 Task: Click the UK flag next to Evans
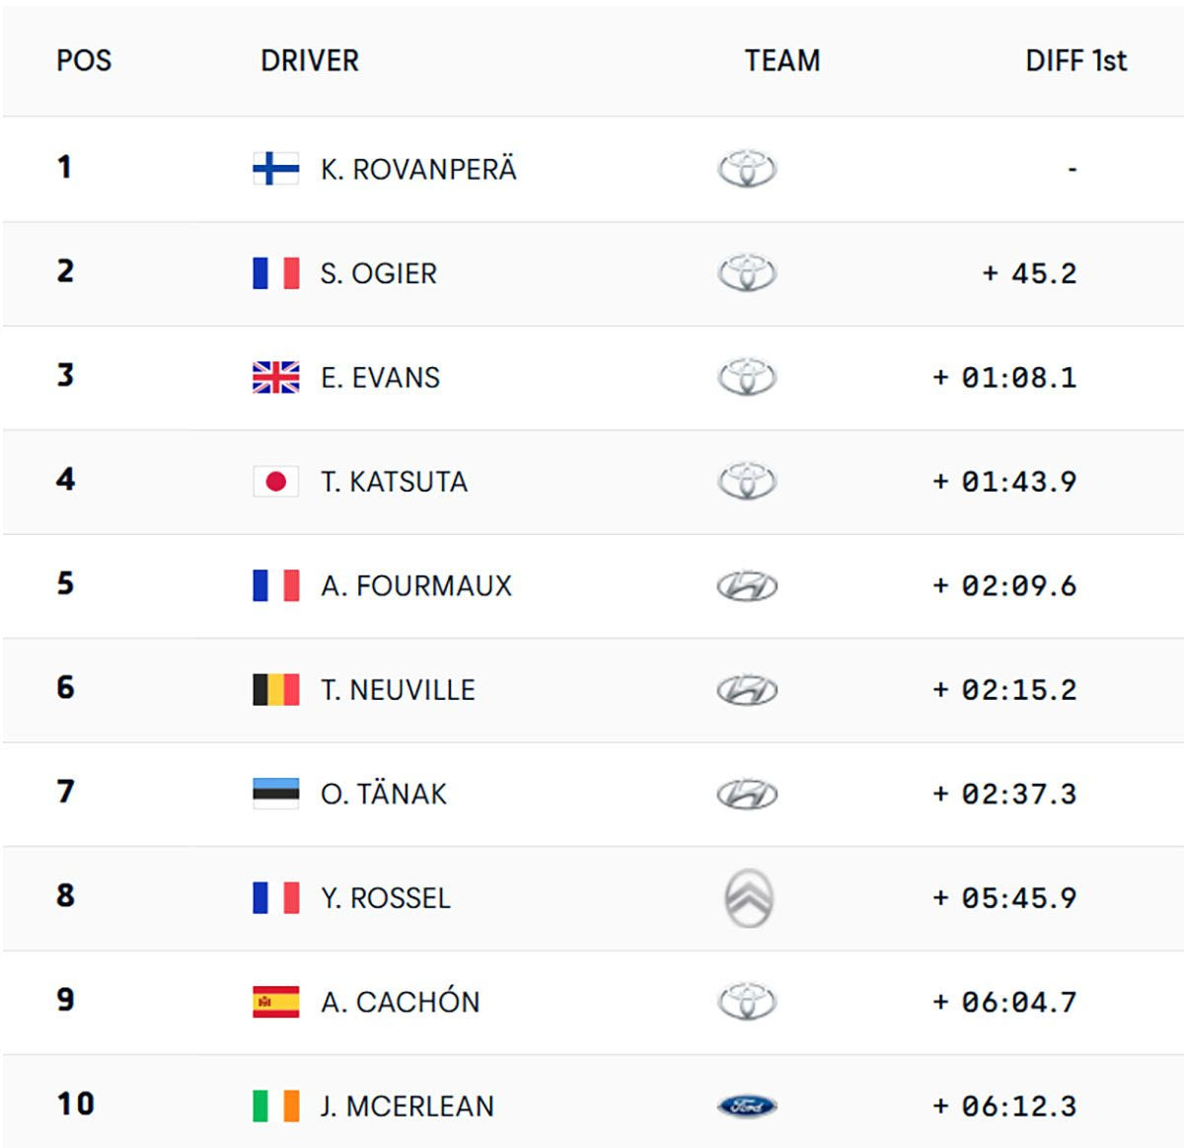coord(275,377)
